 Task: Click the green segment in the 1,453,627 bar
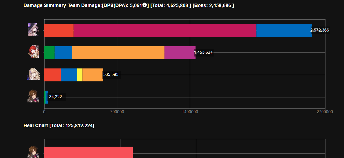point(49,53)
